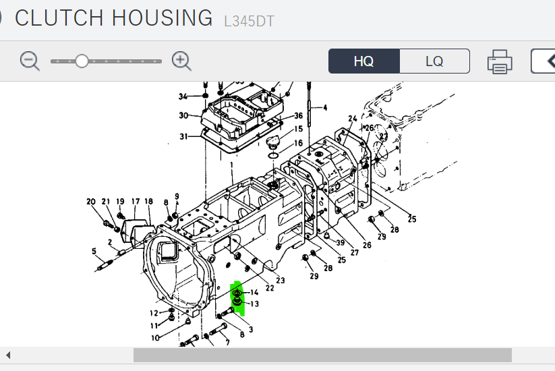555x371 pixels.
Task: Click part number 7 label
Action: point(227,342)
